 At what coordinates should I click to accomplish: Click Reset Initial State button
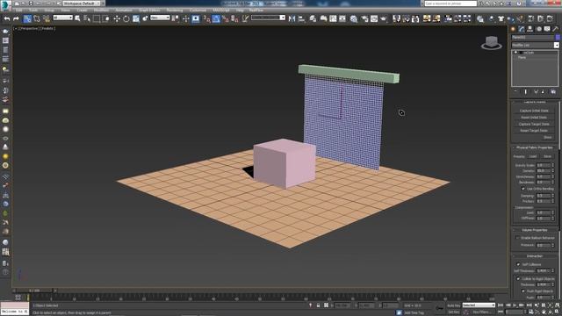(x=534, y=118)
